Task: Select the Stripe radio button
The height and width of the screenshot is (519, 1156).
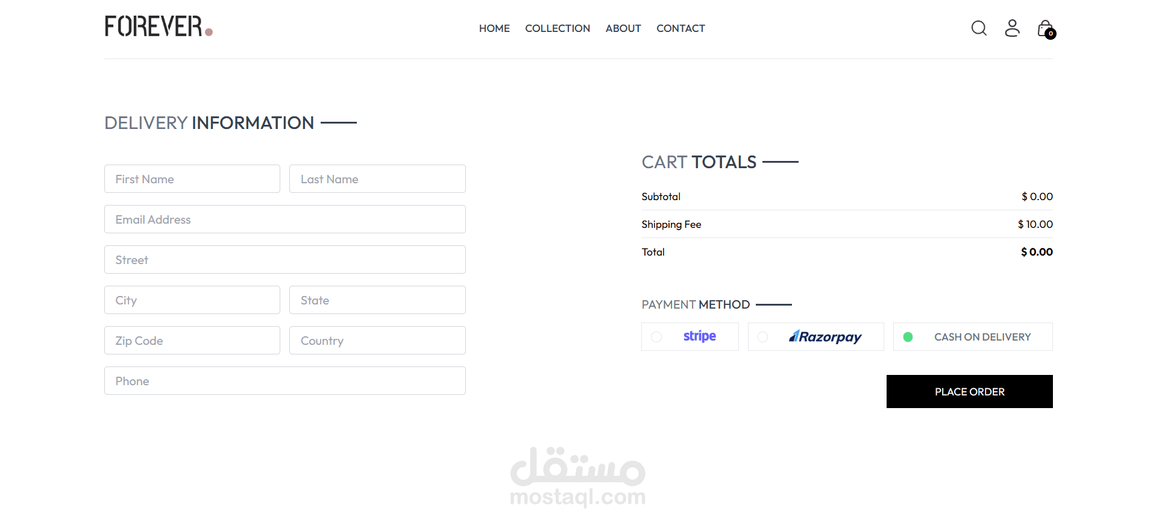Action: pyautogui.click(x=656, y=337)
